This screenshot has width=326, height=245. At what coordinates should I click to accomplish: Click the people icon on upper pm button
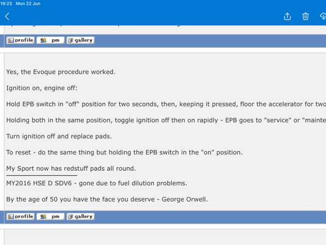(43, 40)
